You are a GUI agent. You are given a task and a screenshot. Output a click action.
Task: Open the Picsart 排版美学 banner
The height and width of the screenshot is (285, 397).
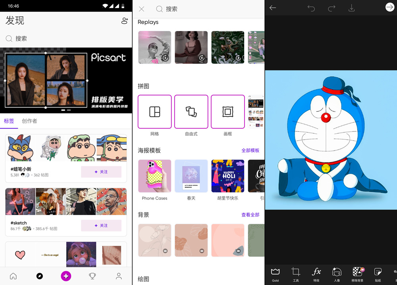coord(66,80)
